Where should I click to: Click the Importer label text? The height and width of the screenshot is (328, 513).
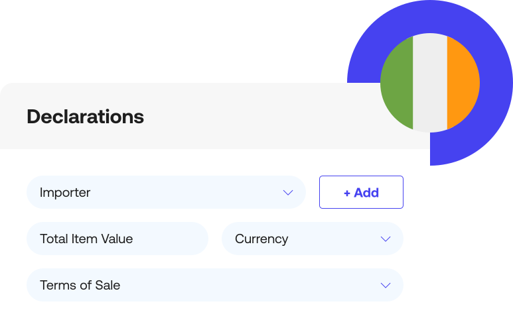(65, 193)
